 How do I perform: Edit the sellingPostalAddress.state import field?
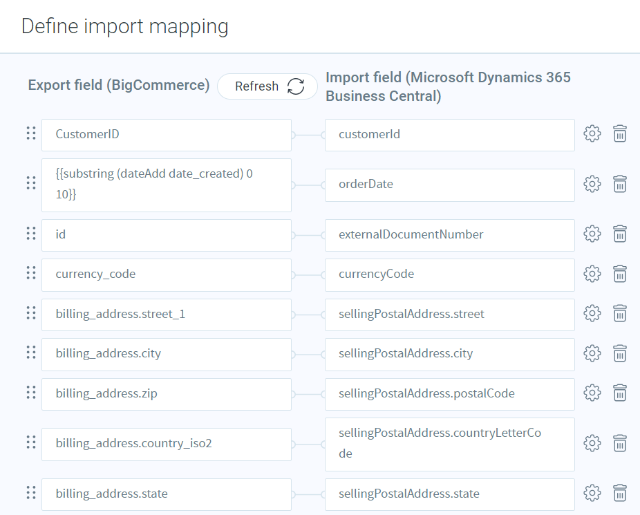pos(450,494)
